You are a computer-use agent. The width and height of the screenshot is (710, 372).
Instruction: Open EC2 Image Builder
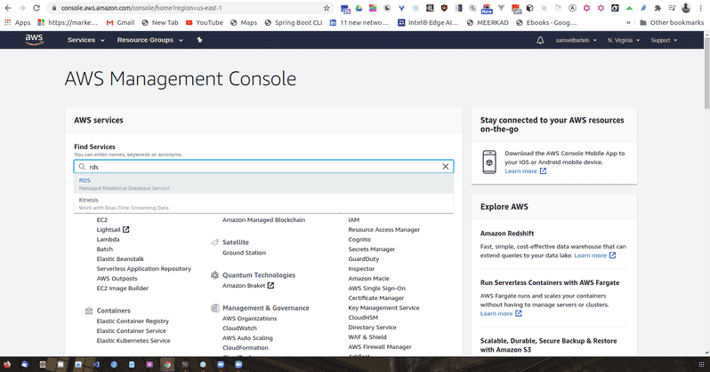coord(122,288)
